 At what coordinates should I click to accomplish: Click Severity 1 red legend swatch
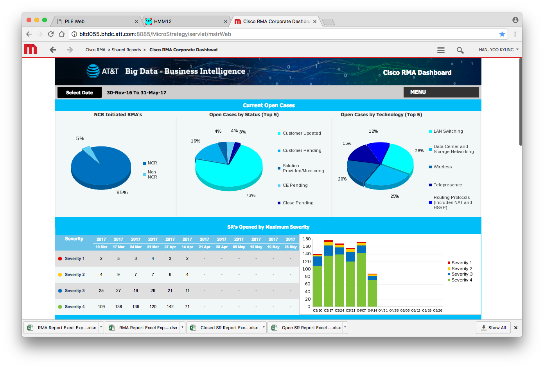[x=449, y=263]
